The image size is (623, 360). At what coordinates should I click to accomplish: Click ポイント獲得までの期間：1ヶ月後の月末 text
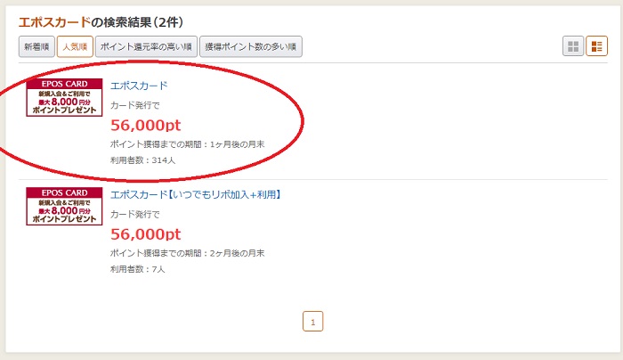[187, 144]
